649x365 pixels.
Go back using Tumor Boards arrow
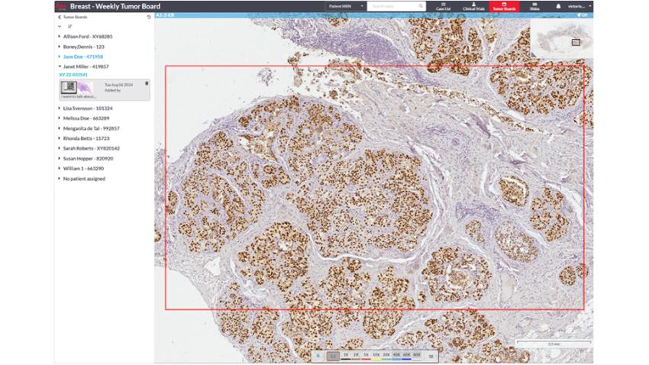pyautogui.click(x=60, y=17)
